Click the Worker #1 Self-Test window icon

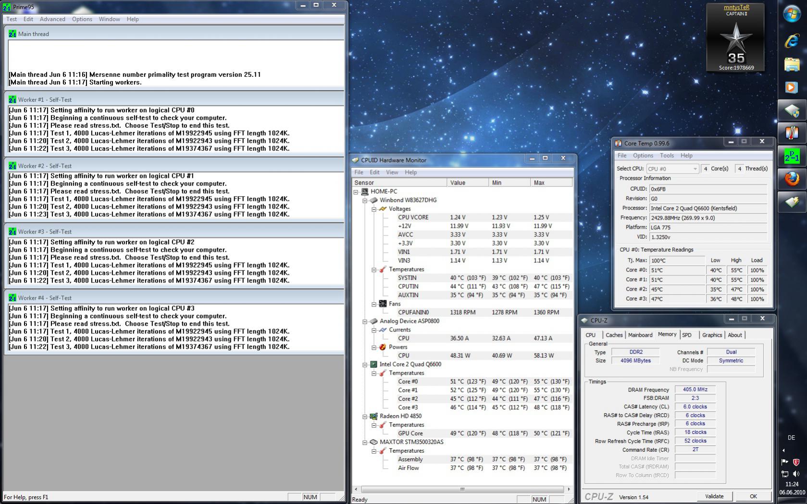click(x=12, y=99)
